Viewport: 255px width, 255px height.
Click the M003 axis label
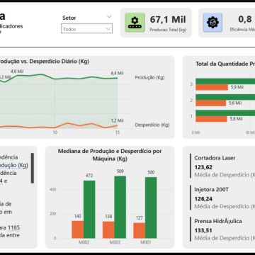(x=115, y=242)
